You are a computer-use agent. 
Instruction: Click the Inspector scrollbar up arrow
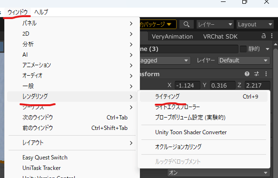click(276, 44)
